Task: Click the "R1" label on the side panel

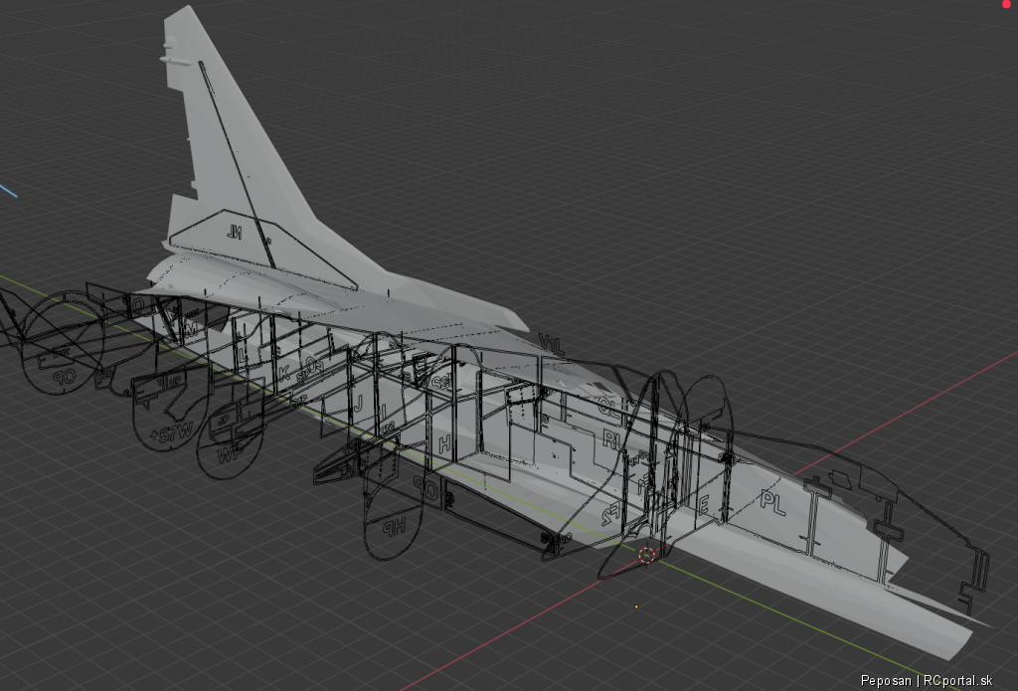Action: click(611, 439)
